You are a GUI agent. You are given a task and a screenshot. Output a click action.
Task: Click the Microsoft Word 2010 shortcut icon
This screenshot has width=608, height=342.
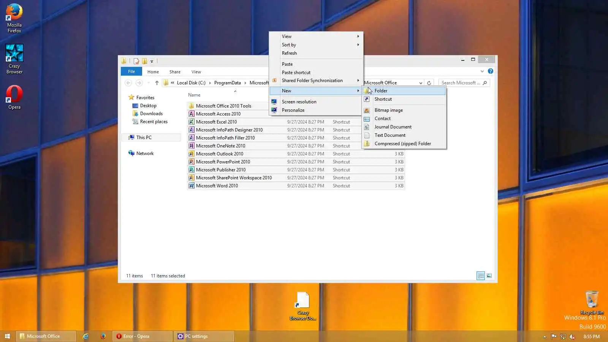pos(192,186)
